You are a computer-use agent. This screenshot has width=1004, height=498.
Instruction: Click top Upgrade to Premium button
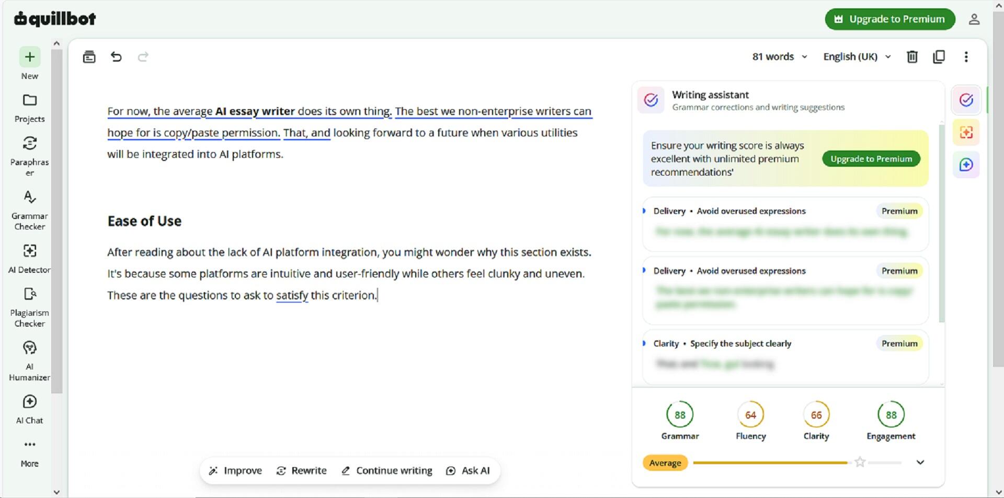tap(890, 19)
